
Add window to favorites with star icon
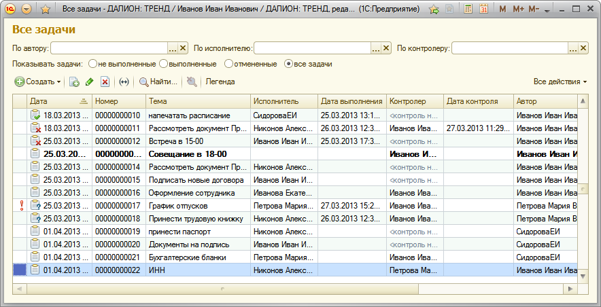click(x=46, y=10)
